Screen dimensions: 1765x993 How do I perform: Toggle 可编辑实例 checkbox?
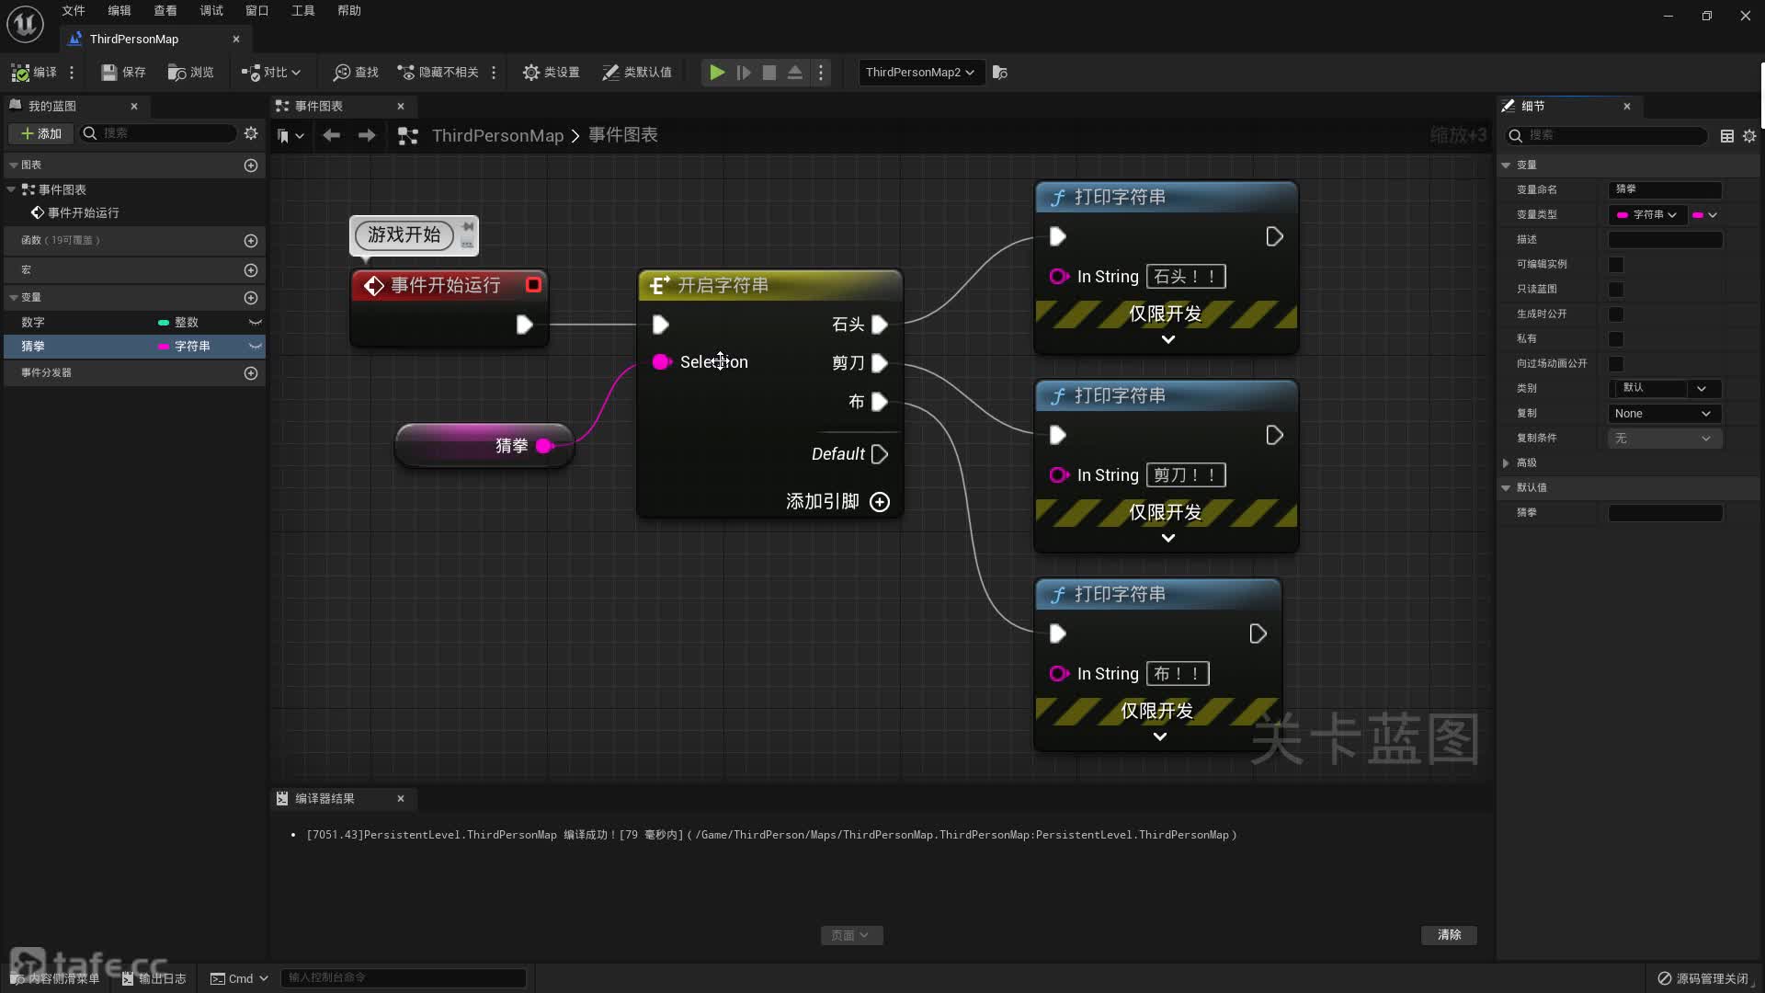(1615, 265)
